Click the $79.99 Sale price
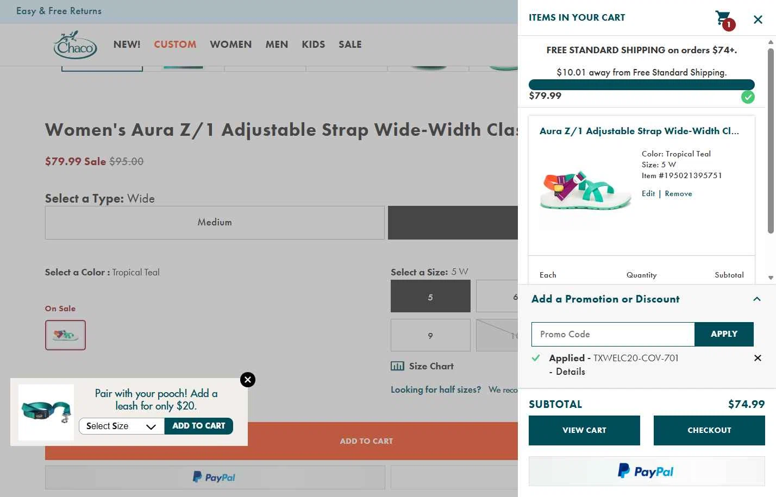776x497 pixels. click(x=76, y=161)
